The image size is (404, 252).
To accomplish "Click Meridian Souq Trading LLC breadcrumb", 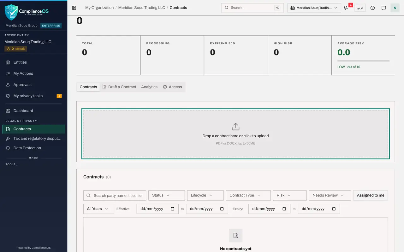I will (142, 8).
